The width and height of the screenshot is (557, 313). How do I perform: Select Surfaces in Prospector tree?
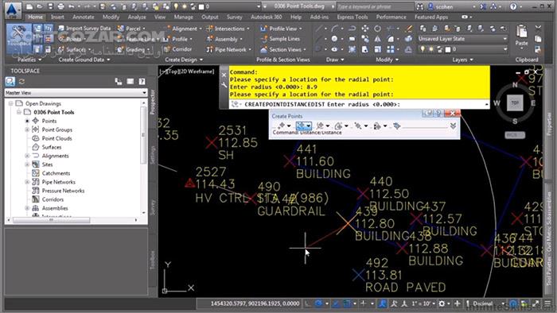(x=52, y=147)
